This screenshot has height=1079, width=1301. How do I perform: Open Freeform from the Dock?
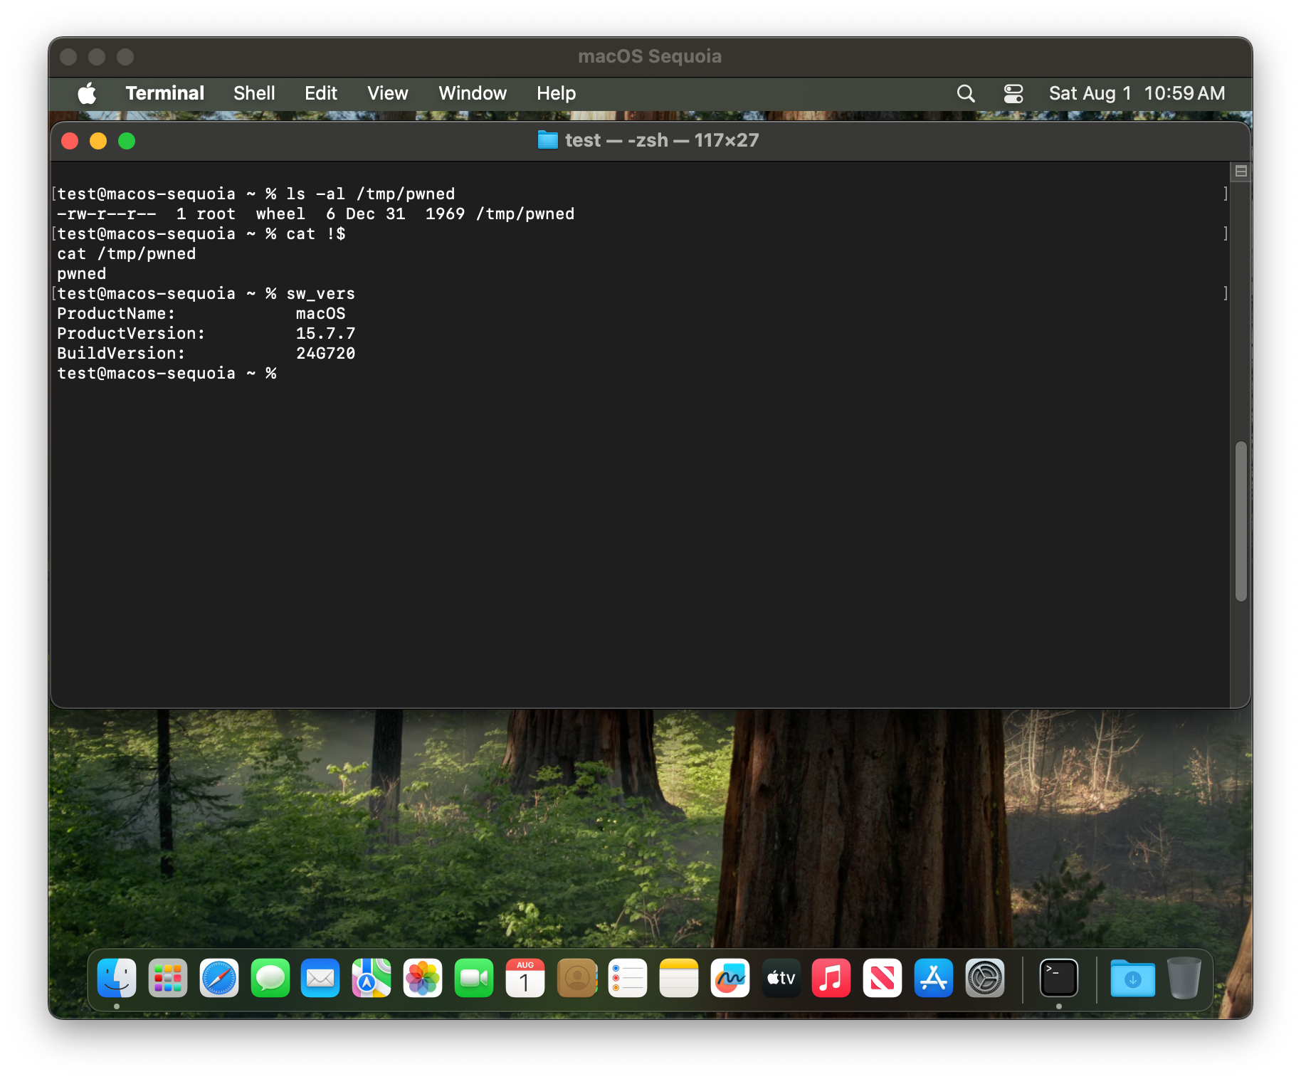[730, 978]
